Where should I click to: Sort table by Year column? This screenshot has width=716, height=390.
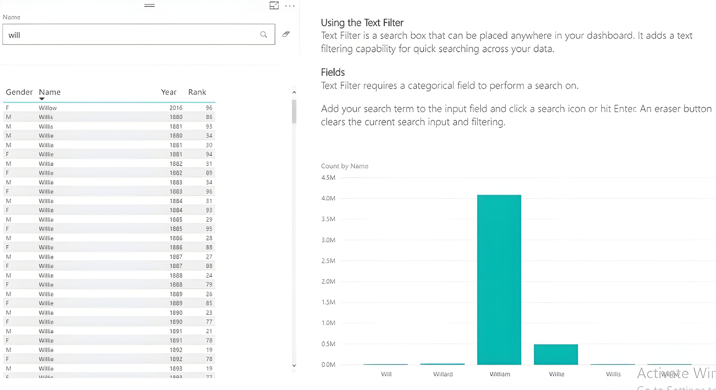point(169,92)
